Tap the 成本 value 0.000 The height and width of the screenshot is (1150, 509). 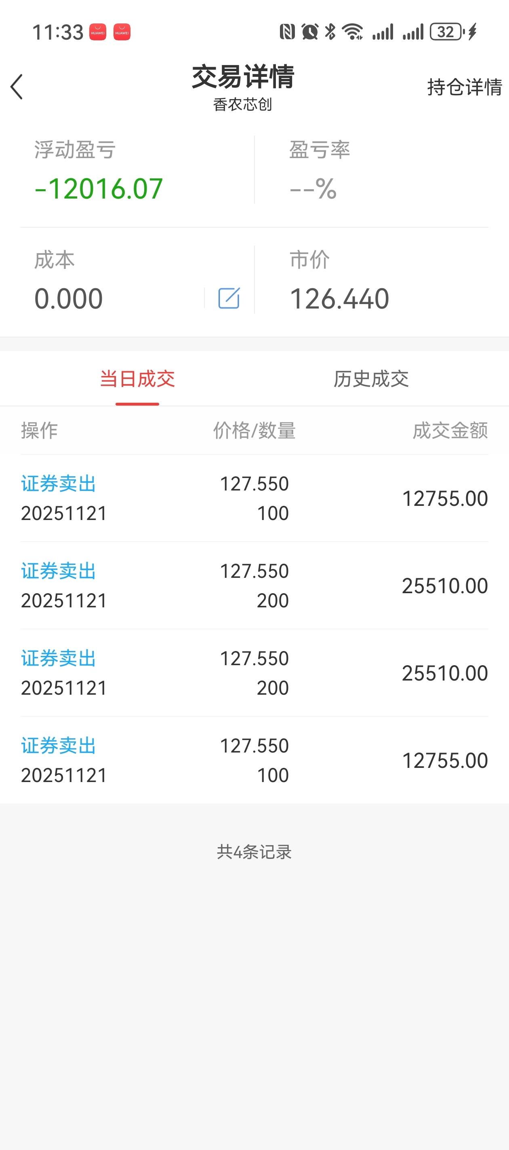[69, 298]
